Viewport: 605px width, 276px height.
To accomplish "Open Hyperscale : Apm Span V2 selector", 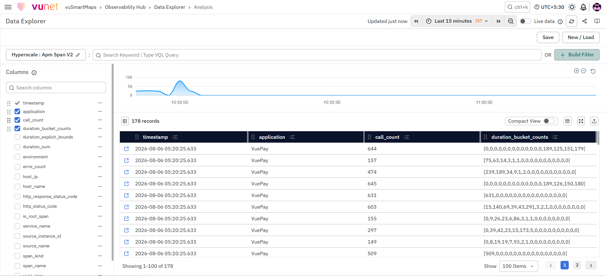I will coord(46,55).
